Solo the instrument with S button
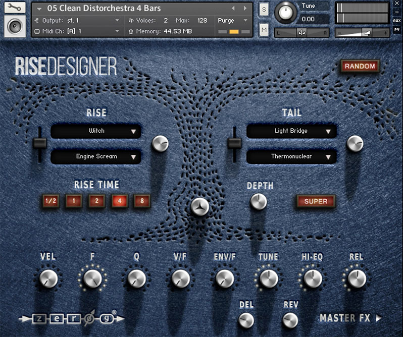This screenshot has width=403, height=337. click(264, 10)
